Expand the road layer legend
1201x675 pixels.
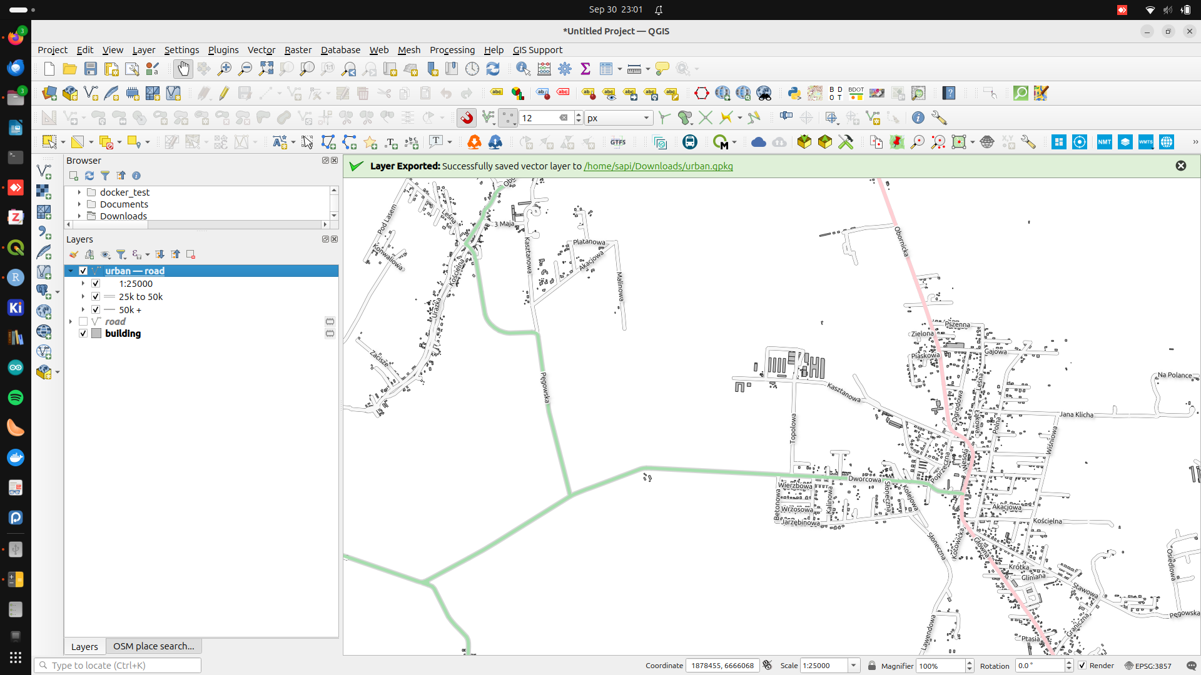(x=71, y=321)
